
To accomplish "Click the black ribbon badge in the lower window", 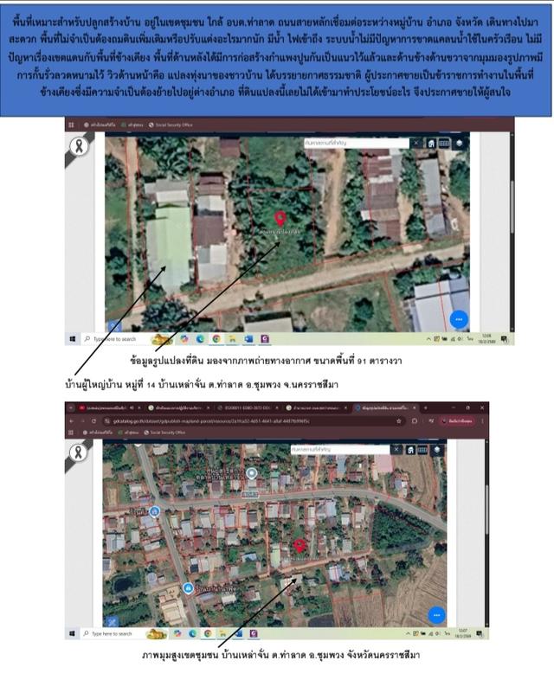I will click(x=79, y=453).
